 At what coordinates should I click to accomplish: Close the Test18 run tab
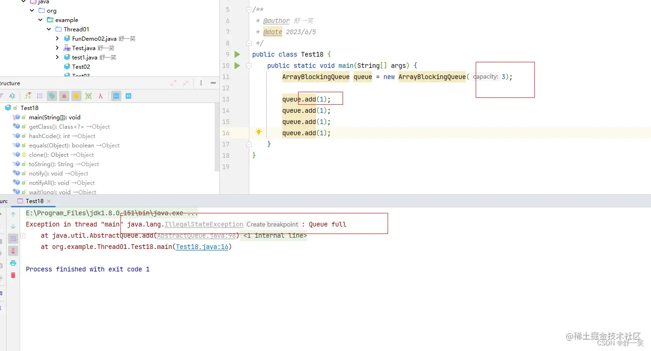click(49, 201)
